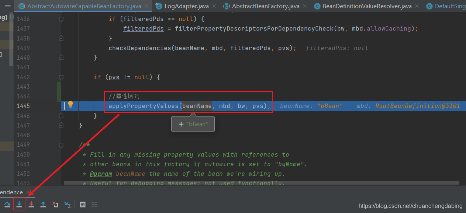Screen dimensions: 466x213
Task: Open the Evaluate Expression calculator icon
Action: click(83, 205)
